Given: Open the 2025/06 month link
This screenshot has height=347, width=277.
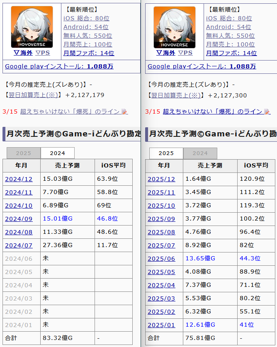Looking at the screenshot, I should tap(161, 259).
